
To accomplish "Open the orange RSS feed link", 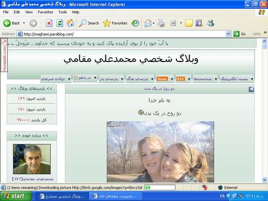I will click(180, 79).
